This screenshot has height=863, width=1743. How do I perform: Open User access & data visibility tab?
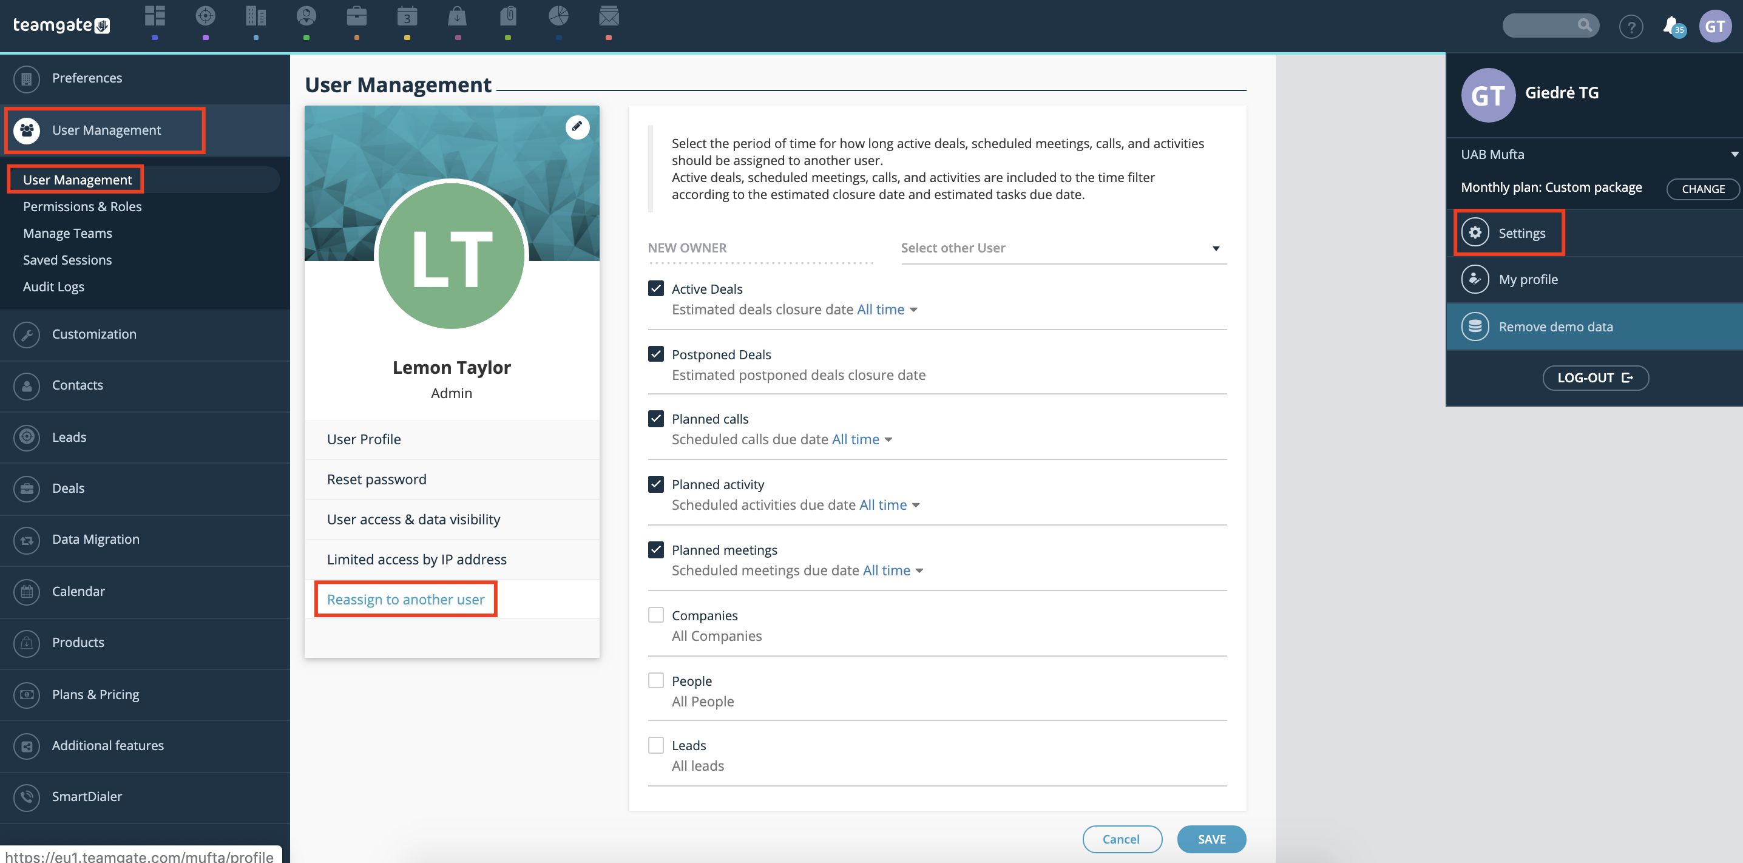pos(452,519)
